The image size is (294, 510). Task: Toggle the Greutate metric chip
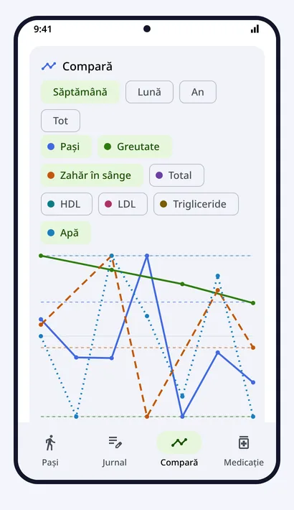(135, 147)
